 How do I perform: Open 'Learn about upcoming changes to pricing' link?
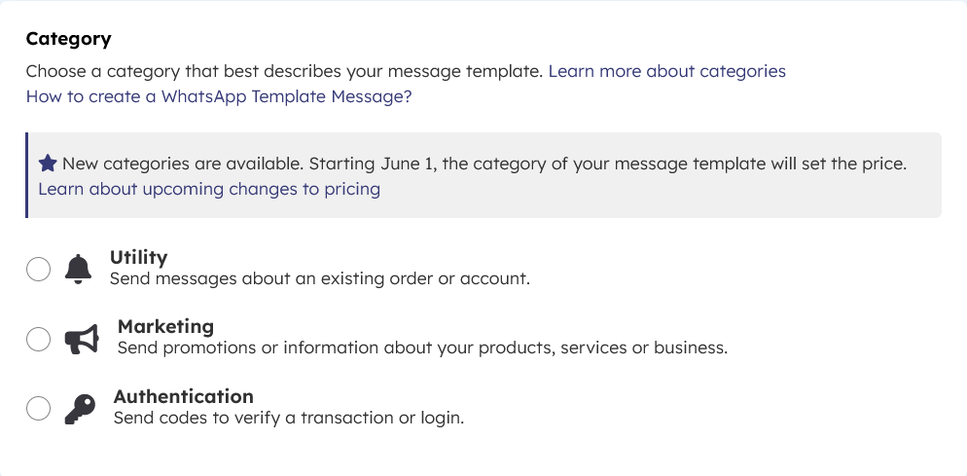pyautogui.click(x=209, y=189)
